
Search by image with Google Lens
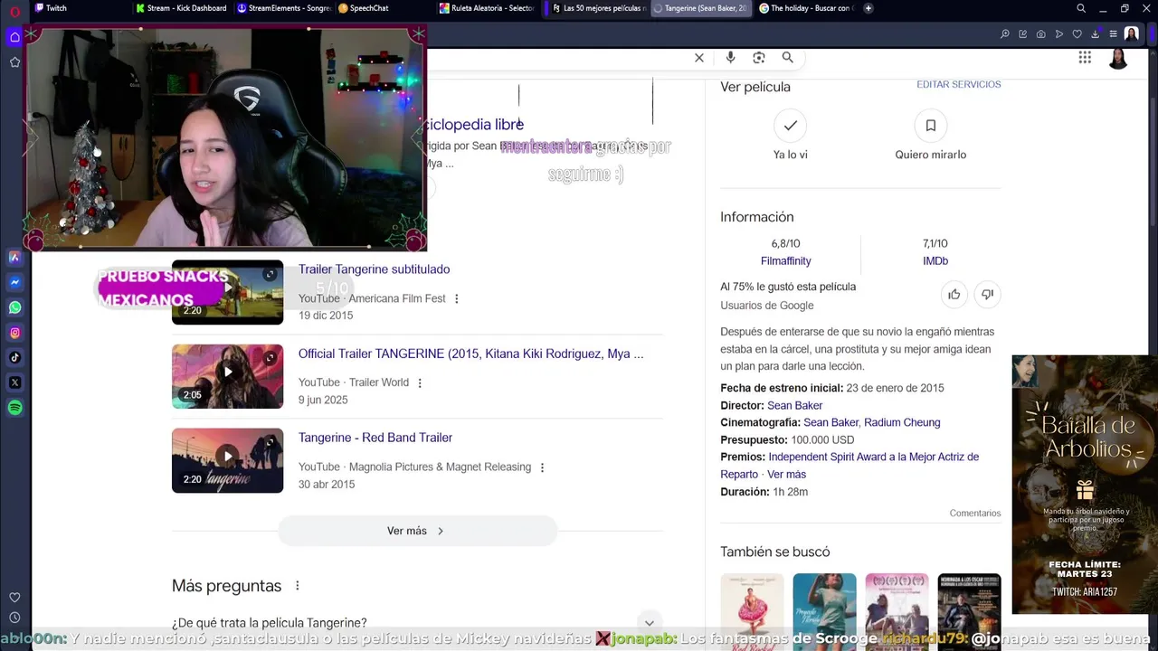[759, 58]
